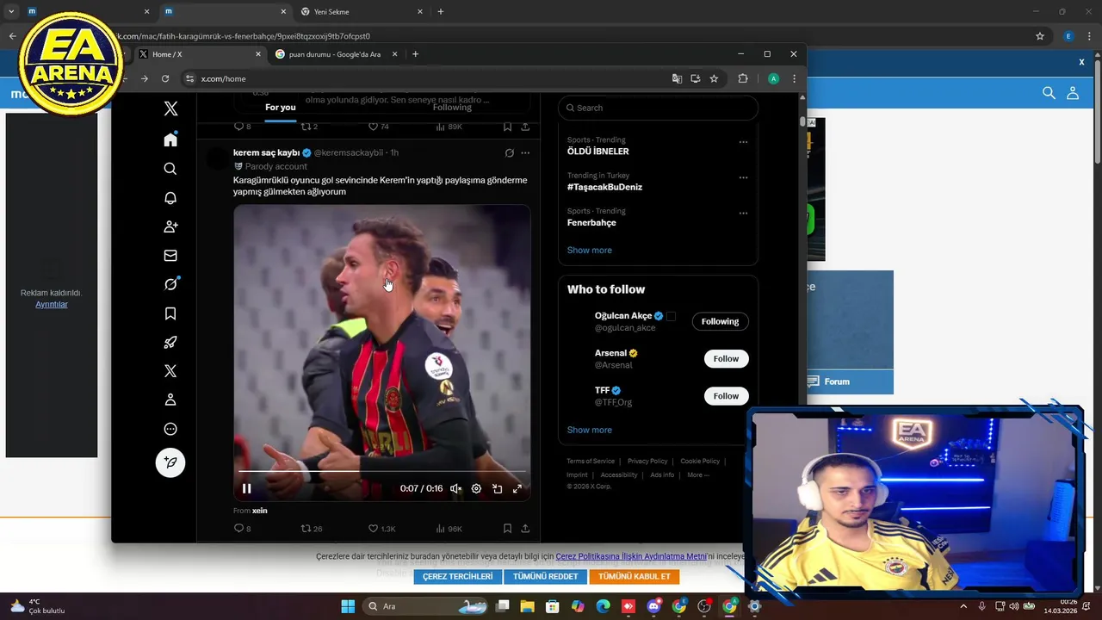Open new tab in front Chrome window
The height and width of the screenshot is (620, 1102).
point(415,54)
